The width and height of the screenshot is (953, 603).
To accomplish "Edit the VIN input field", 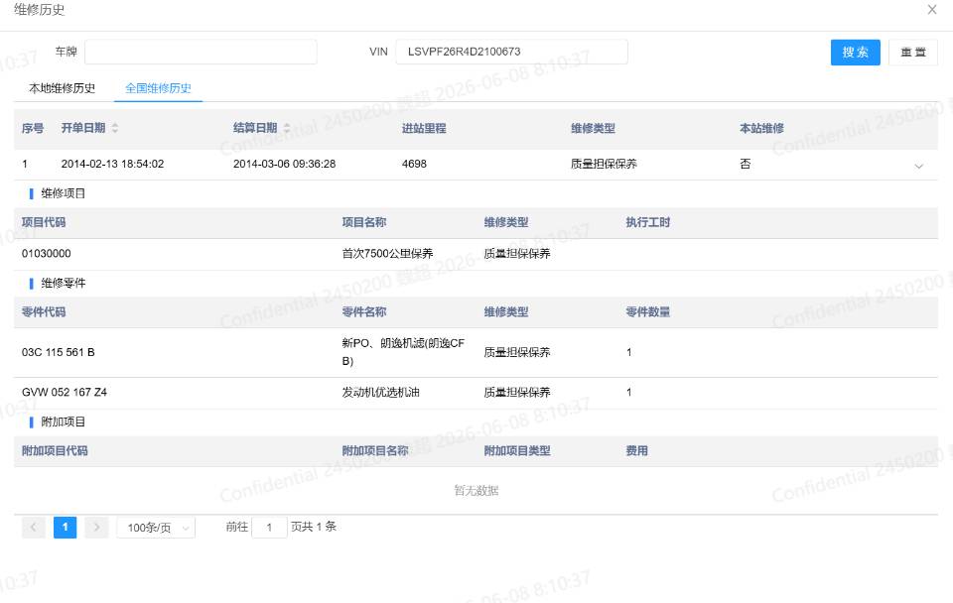I will (512, 52).
